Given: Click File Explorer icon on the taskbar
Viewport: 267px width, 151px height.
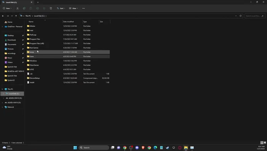Looking at the screenshot, I should [x=186, y=148].
